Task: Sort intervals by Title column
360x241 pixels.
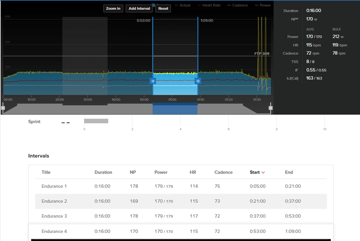Action: coord(46,172)
